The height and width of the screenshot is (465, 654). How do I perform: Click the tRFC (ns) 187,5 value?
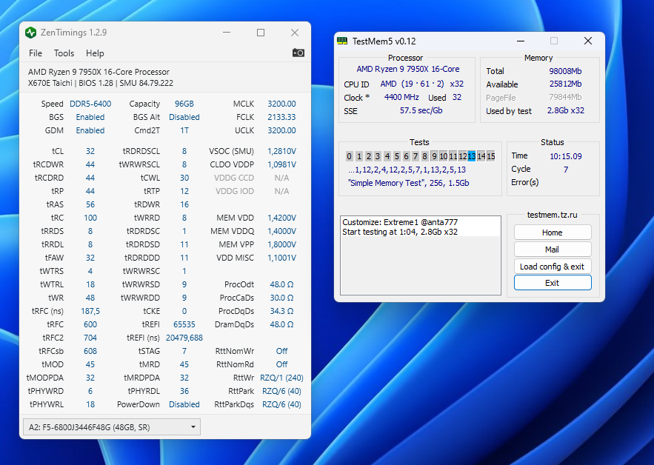(x=90, y=311)
